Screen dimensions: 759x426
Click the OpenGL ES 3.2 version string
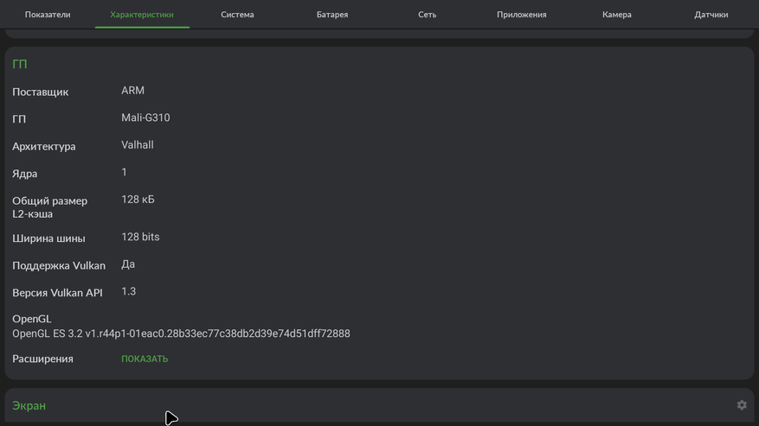(x=181, y=334)
